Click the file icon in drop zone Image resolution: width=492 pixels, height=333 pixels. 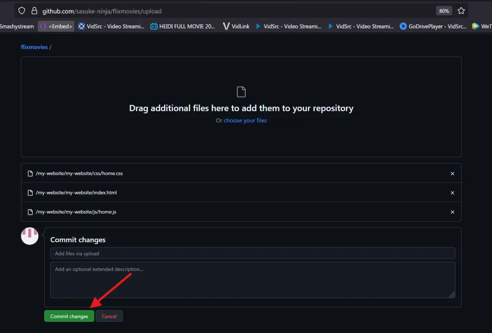(x=241, y=92)
